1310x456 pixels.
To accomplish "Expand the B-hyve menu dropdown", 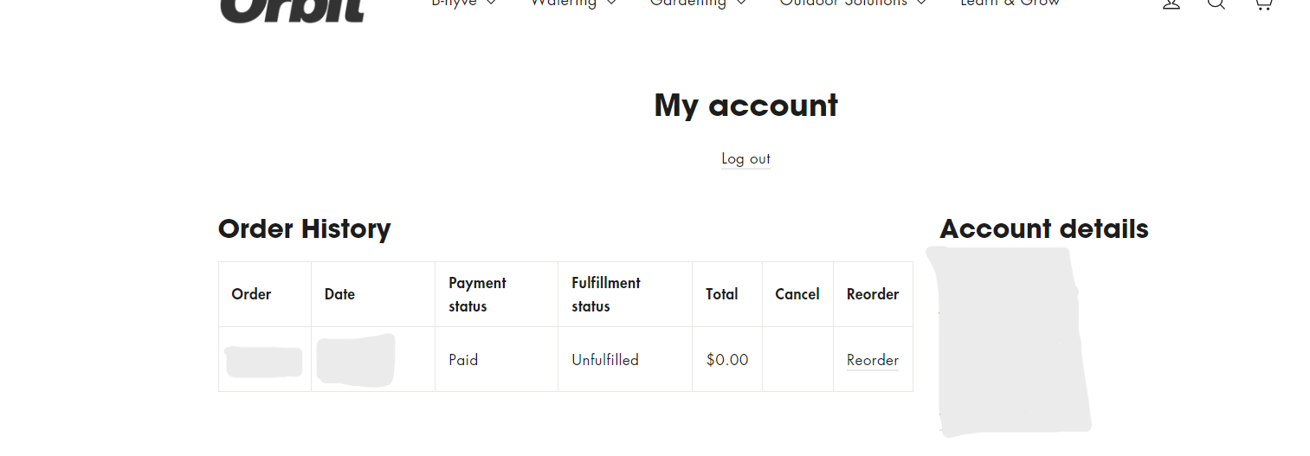I will (463, 3).
